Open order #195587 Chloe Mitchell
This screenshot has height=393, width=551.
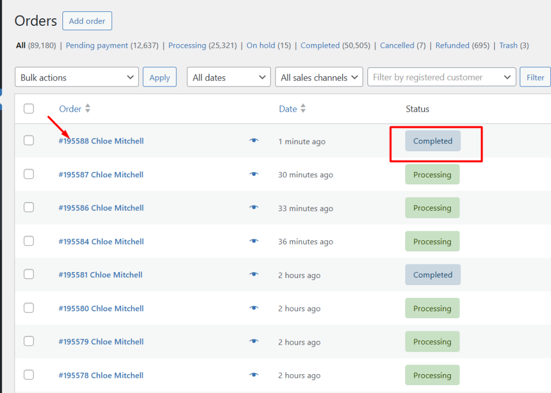(101, 174)
